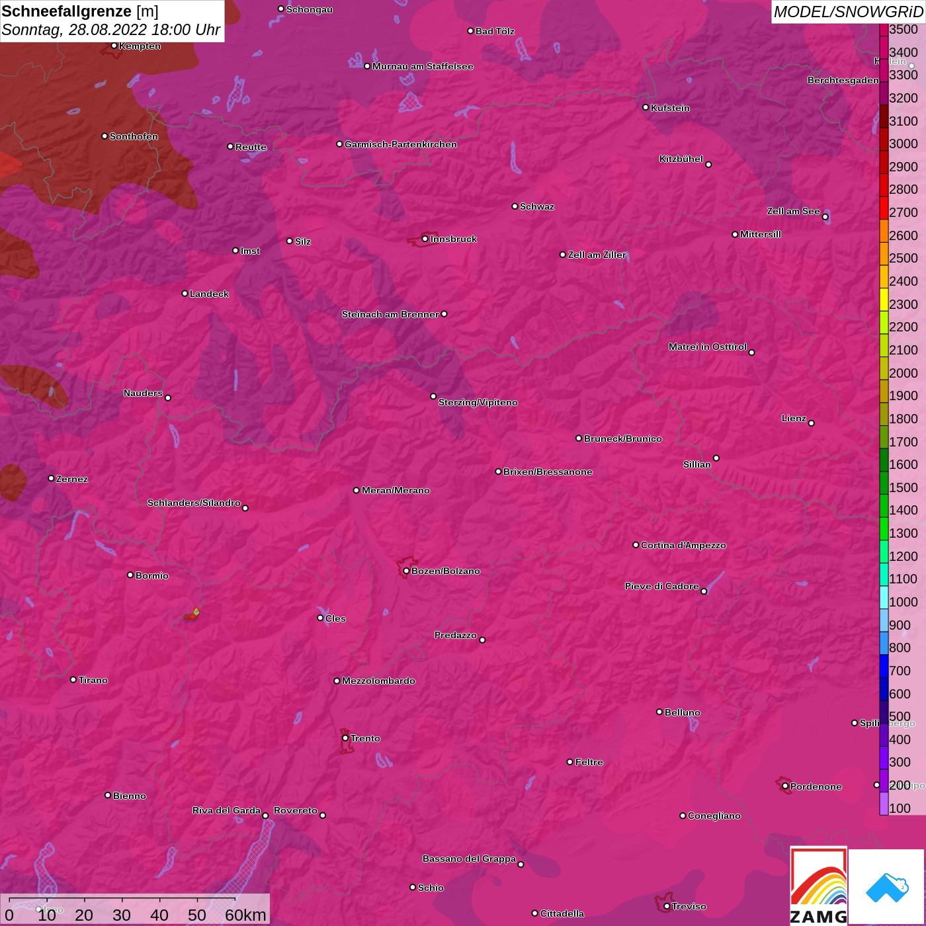Pick the 3500 legend color swatch

click(884, 30)
